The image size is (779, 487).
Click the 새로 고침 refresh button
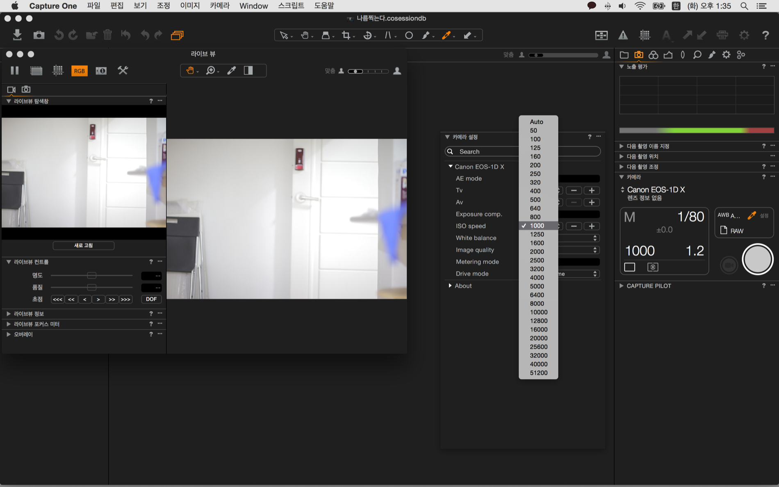pos(83,245)
